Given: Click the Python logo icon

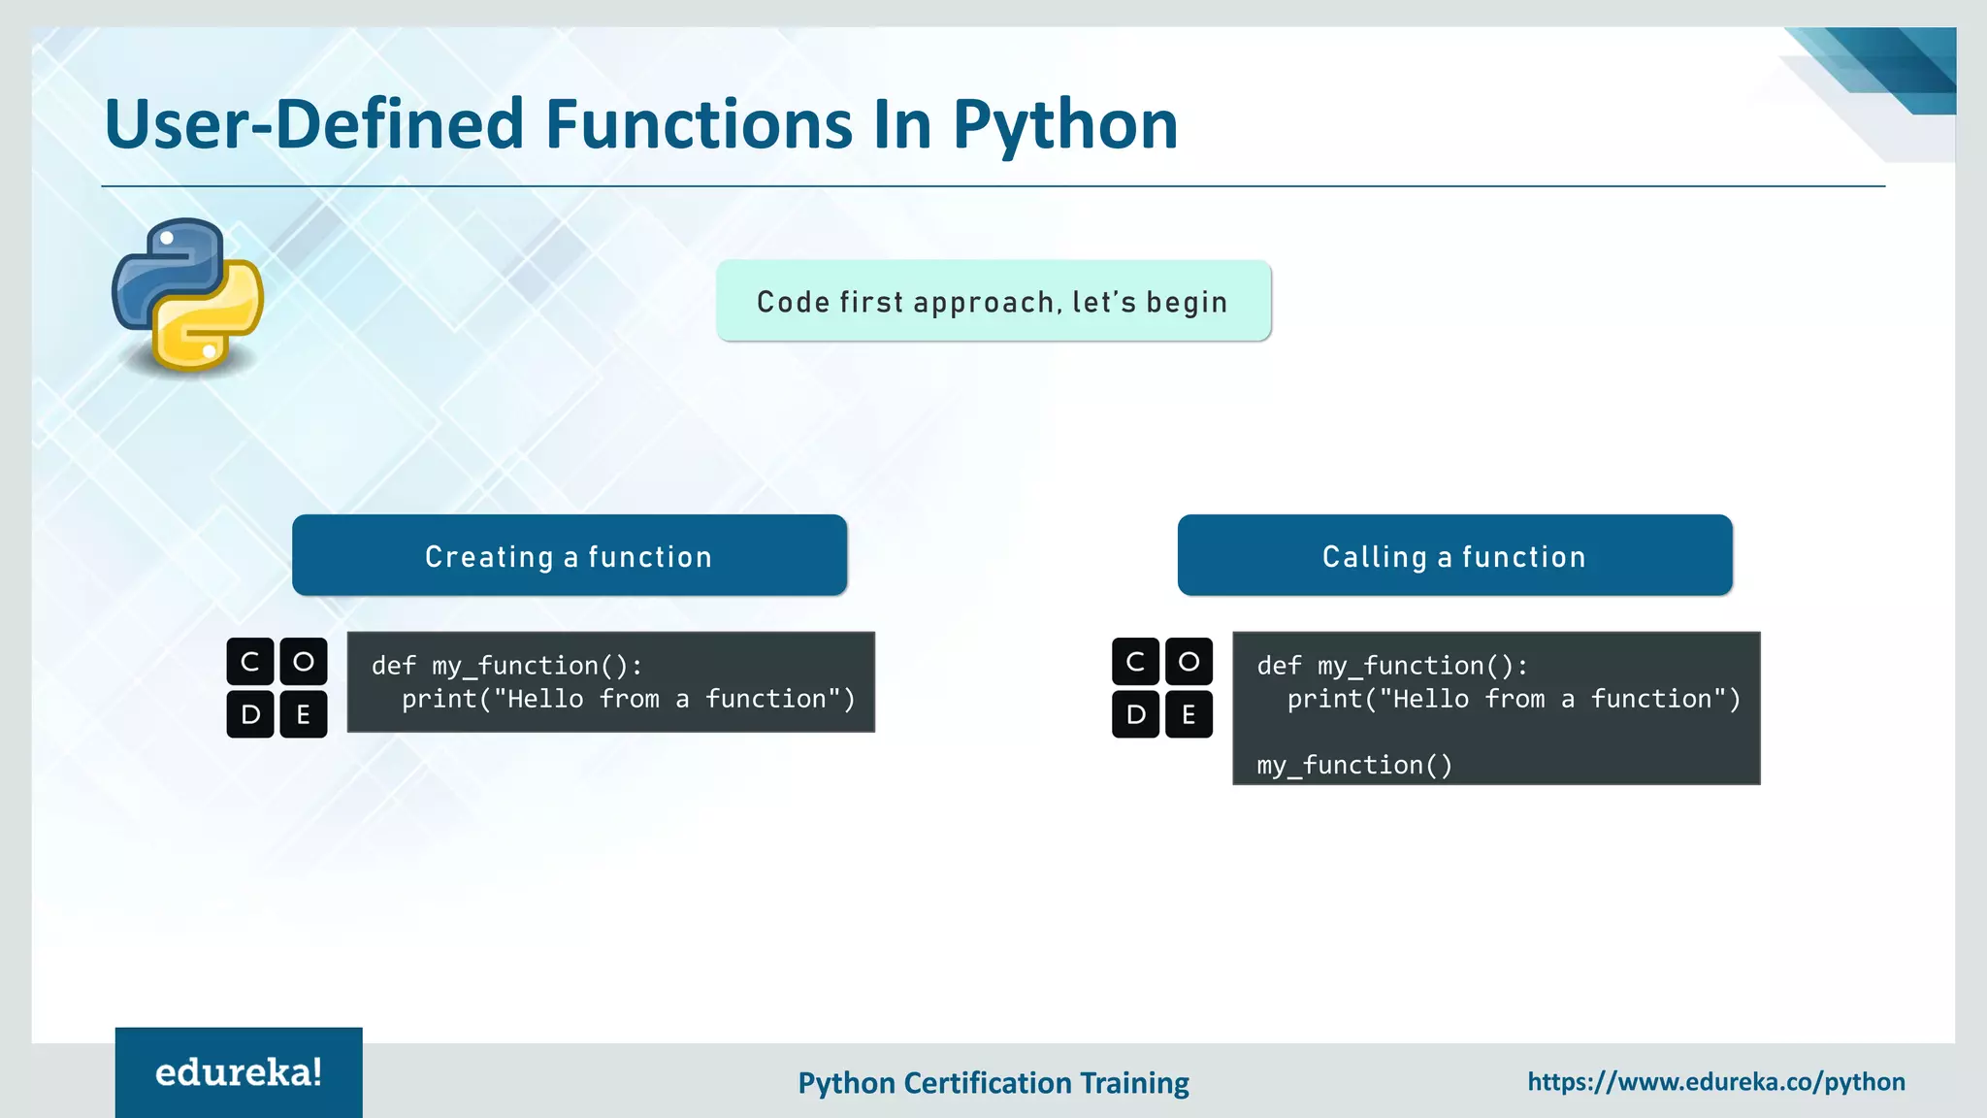Looking at the screenshot, I should coord(188,295).
